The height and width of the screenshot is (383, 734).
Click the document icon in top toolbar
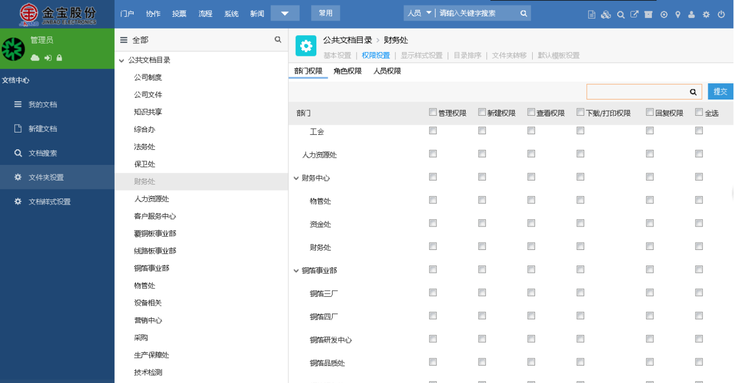(591, 15)
